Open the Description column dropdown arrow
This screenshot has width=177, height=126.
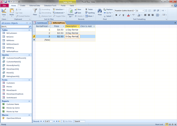(78, 26)
